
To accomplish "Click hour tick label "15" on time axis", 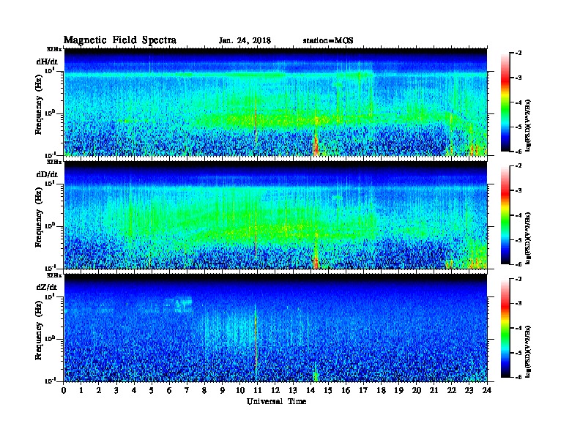I will pyautogui.click(x=328, y=390).
